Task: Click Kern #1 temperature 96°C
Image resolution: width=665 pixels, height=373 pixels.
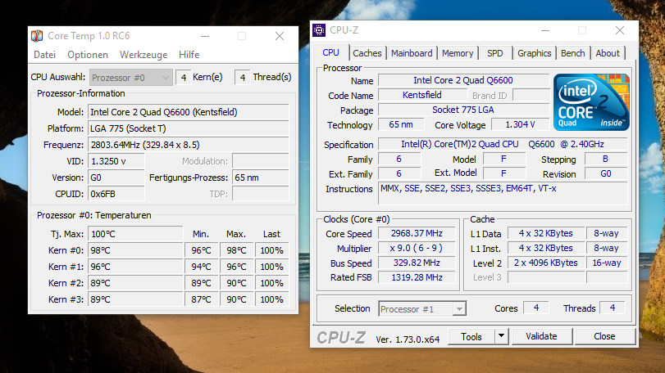Action: (x=135, y=267)
